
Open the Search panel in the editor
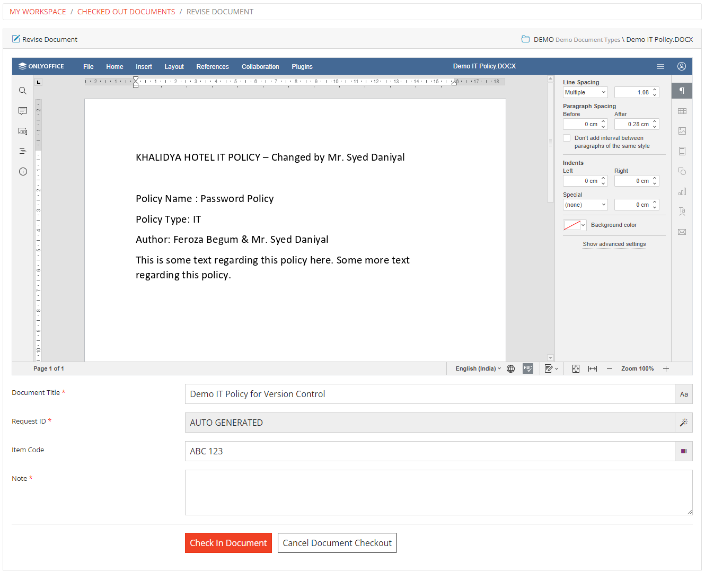tap(22, 90)
